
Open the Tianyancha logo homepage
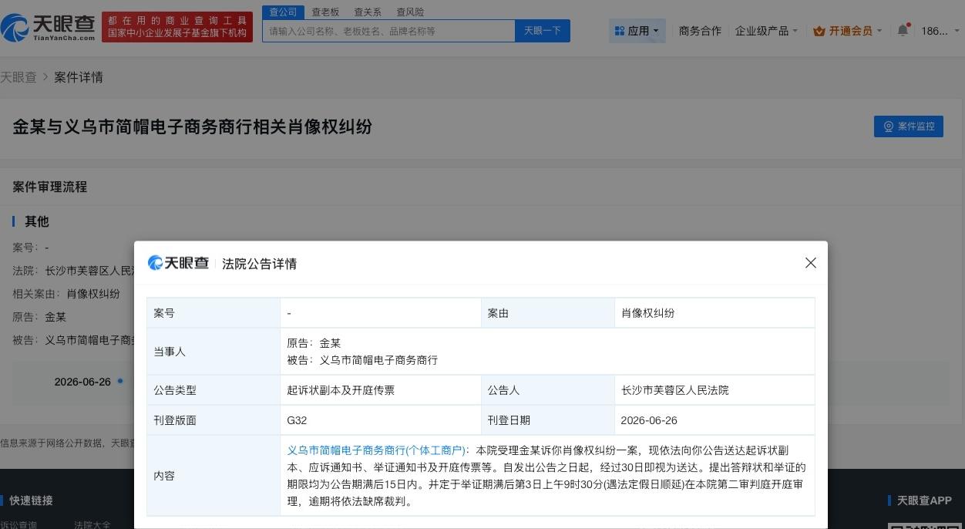coord(48,28)
